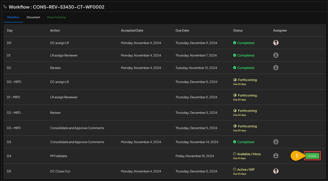This screenshot has height=181, width=328.
Task: Click the D5 DC Close Out assignee photo
Action: pyautogui.click(x=276, y=171)
